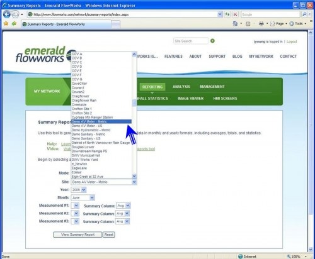Select Crofton Site 1 in the list

101,109
